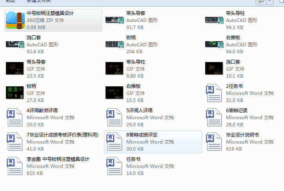This screenshot has width=284, height=191.
Task: Select the 右推板 GIF file thumbnail
Action: pos(114,93)
